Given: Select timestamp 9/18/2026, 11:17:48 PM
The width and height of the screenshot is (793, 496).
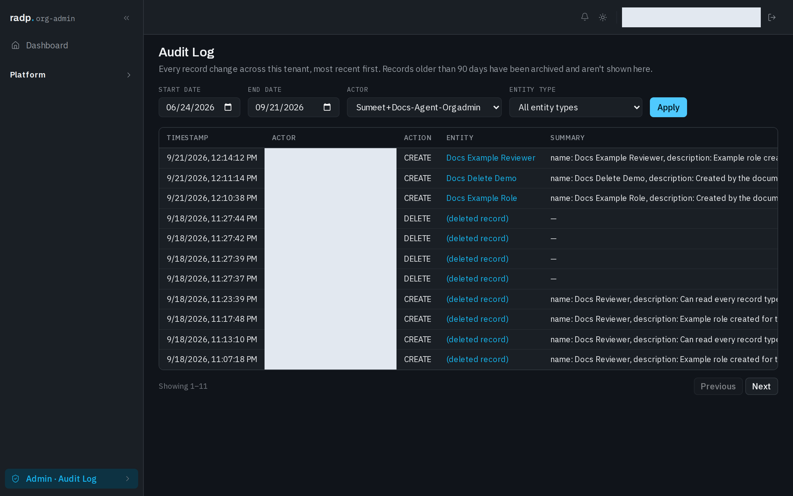Looking at the screenshot, I should (212, 319).
